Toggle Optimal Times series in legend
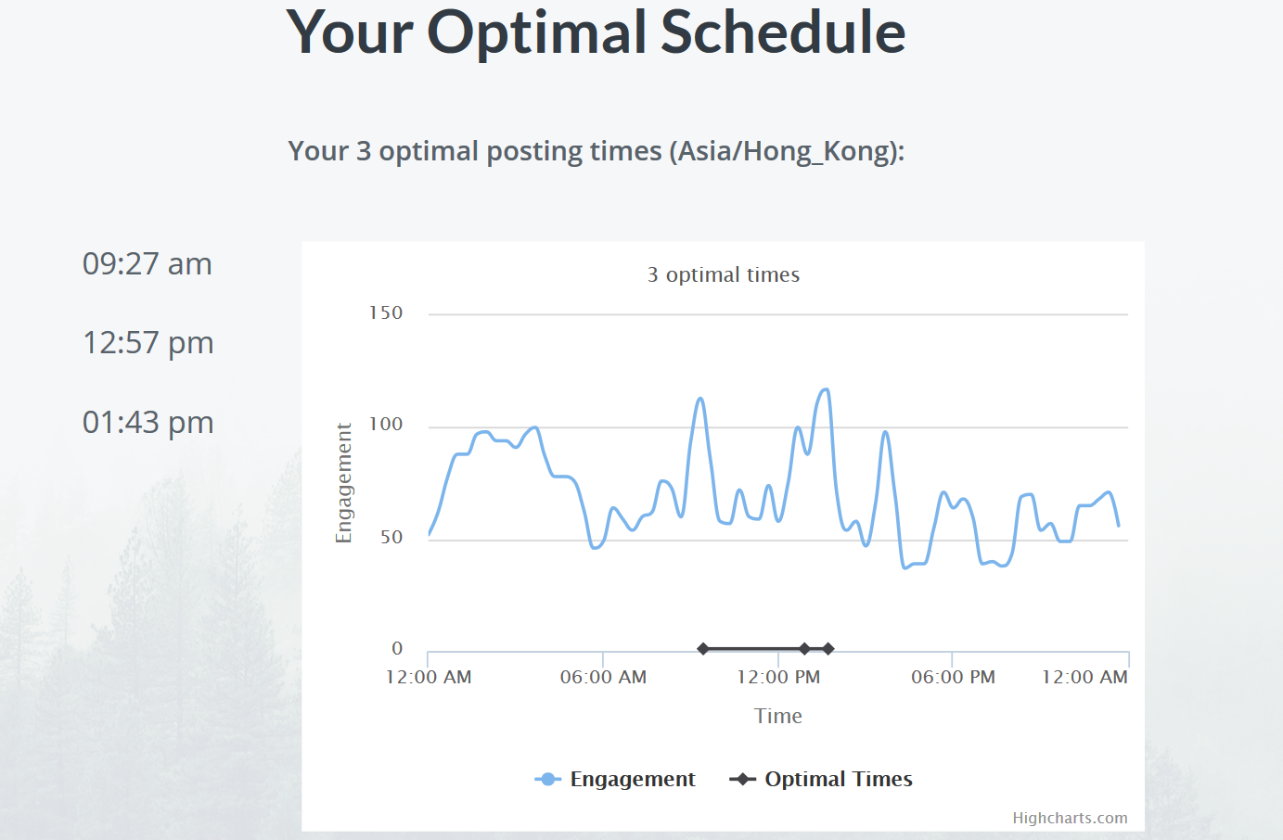 pyautogui.click(x=821, y=779)
